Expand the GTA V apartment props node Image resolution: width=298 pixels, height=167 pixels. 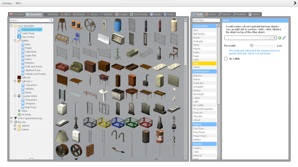(11, 118)
